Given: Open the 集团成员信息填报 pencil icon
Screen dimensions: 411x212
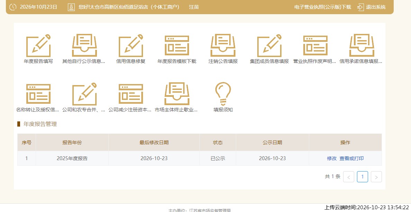Looking at the screenshot, I should coord(269,46).
